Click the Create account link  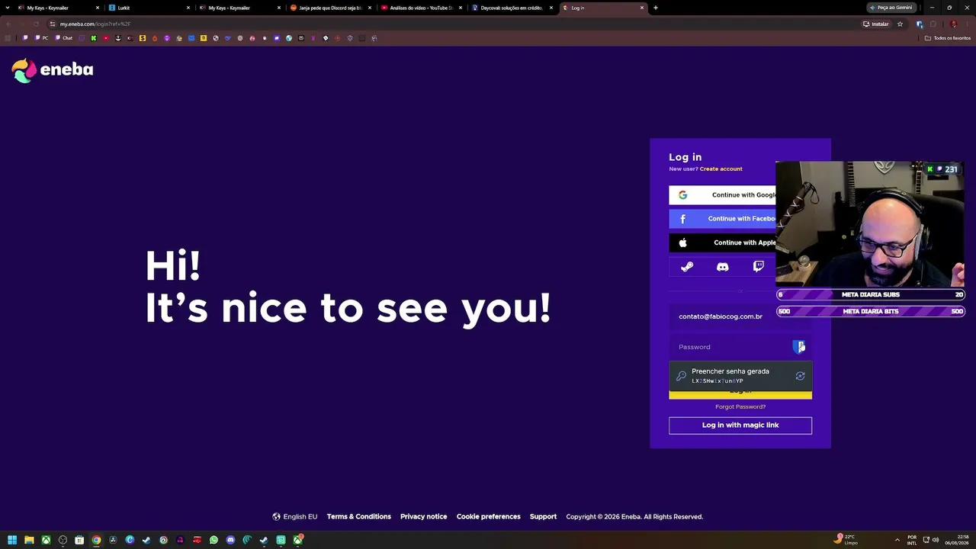coord(721,169)
